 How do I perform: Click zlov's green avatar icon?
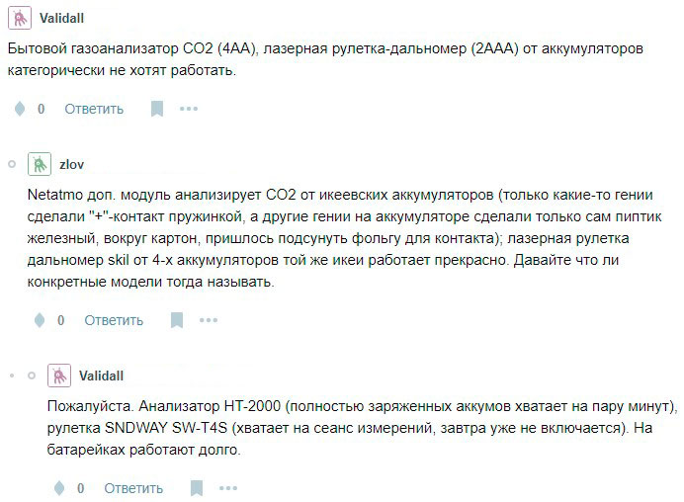[x=40, y=163]
